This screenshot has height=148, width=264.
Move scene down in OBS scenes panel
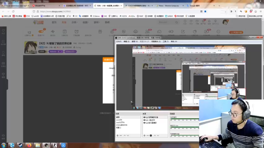pyautogui.click(x=128, y=136)
